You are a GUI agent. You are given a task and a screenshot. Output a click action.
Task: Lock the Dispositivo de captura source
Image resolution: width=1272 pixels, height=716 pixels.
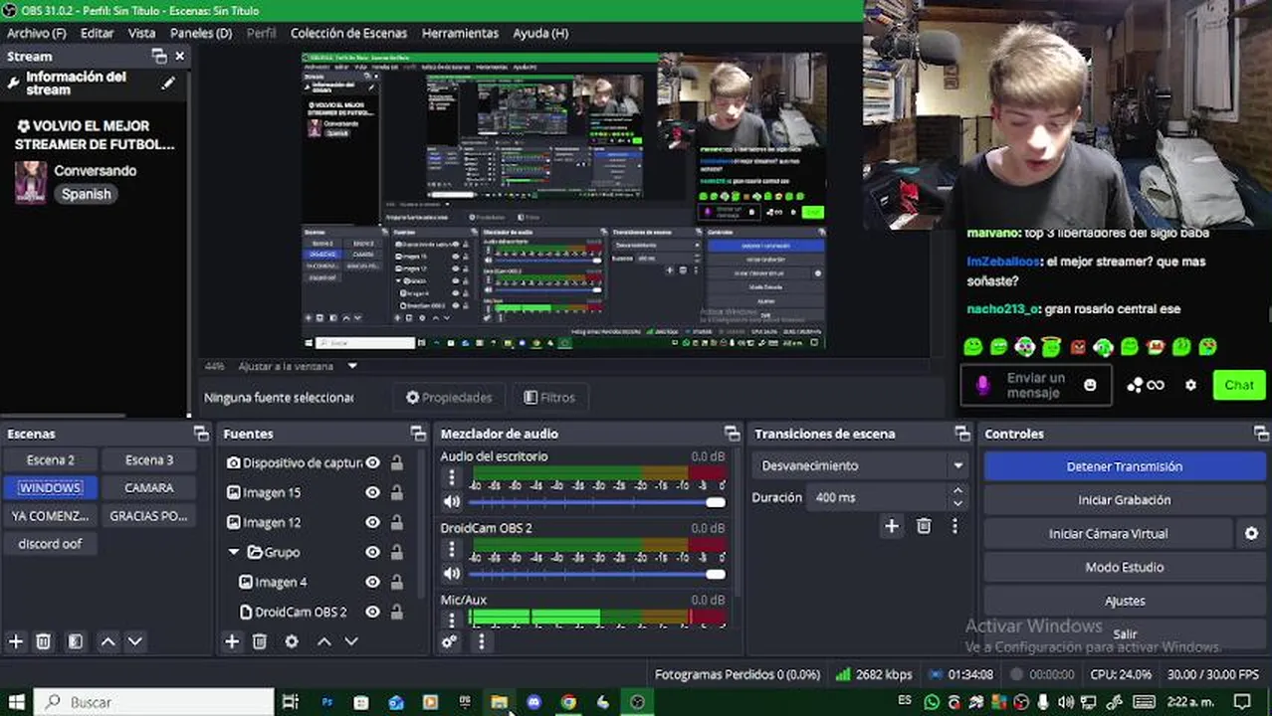pyautogui.click(x=396, y=462)
